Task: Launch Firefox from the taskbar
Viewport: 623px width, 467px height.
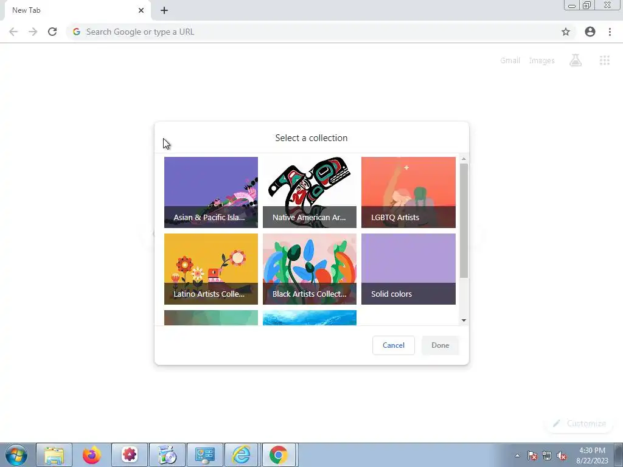Action: pos(92,455)
